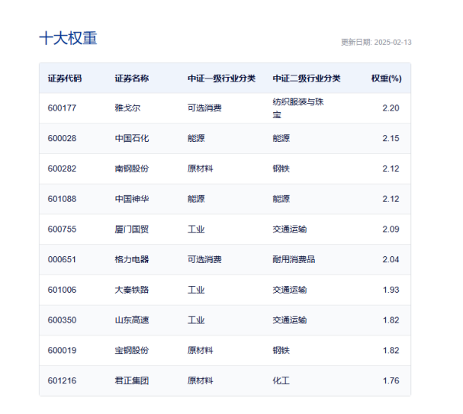Select security code 601088
This screenshot has height=414, width=463.
tap(62, 199)
